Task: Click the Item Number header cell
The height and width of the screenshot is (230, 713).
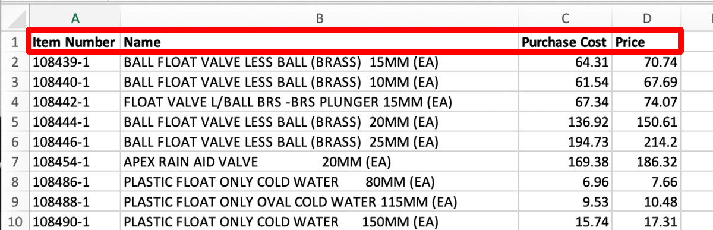Action: coord(75,42)
